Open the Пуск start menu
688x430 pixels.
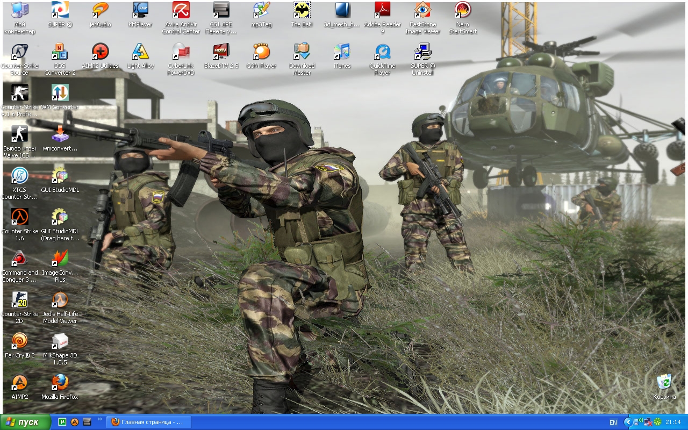point(25,422)
